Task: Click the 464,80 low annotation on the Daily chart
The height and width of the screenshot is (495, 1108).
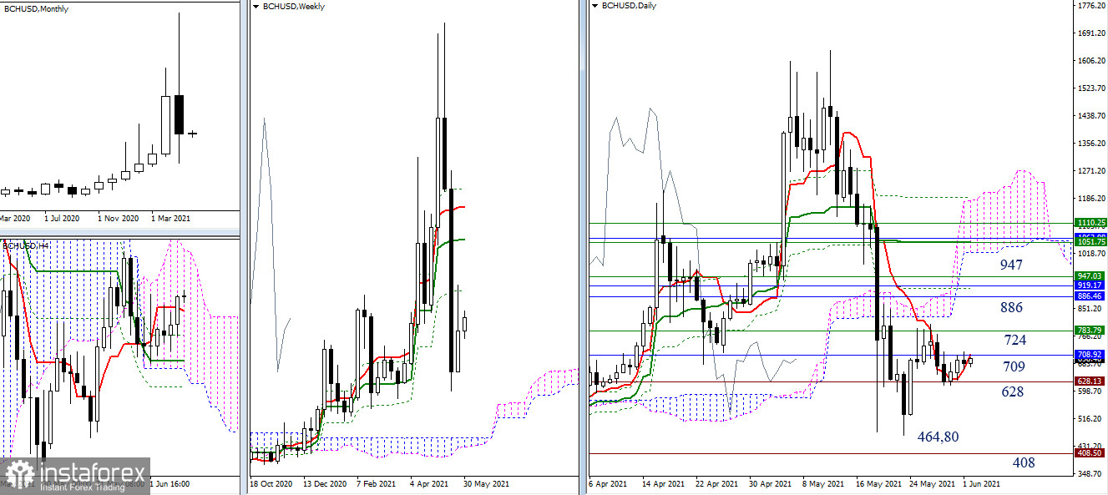Action: tap(938, 437)
